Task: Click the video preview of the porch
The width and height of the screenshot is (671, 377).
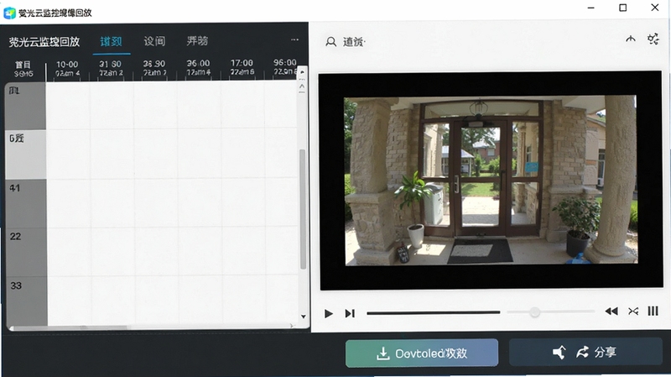Action: 492,180
